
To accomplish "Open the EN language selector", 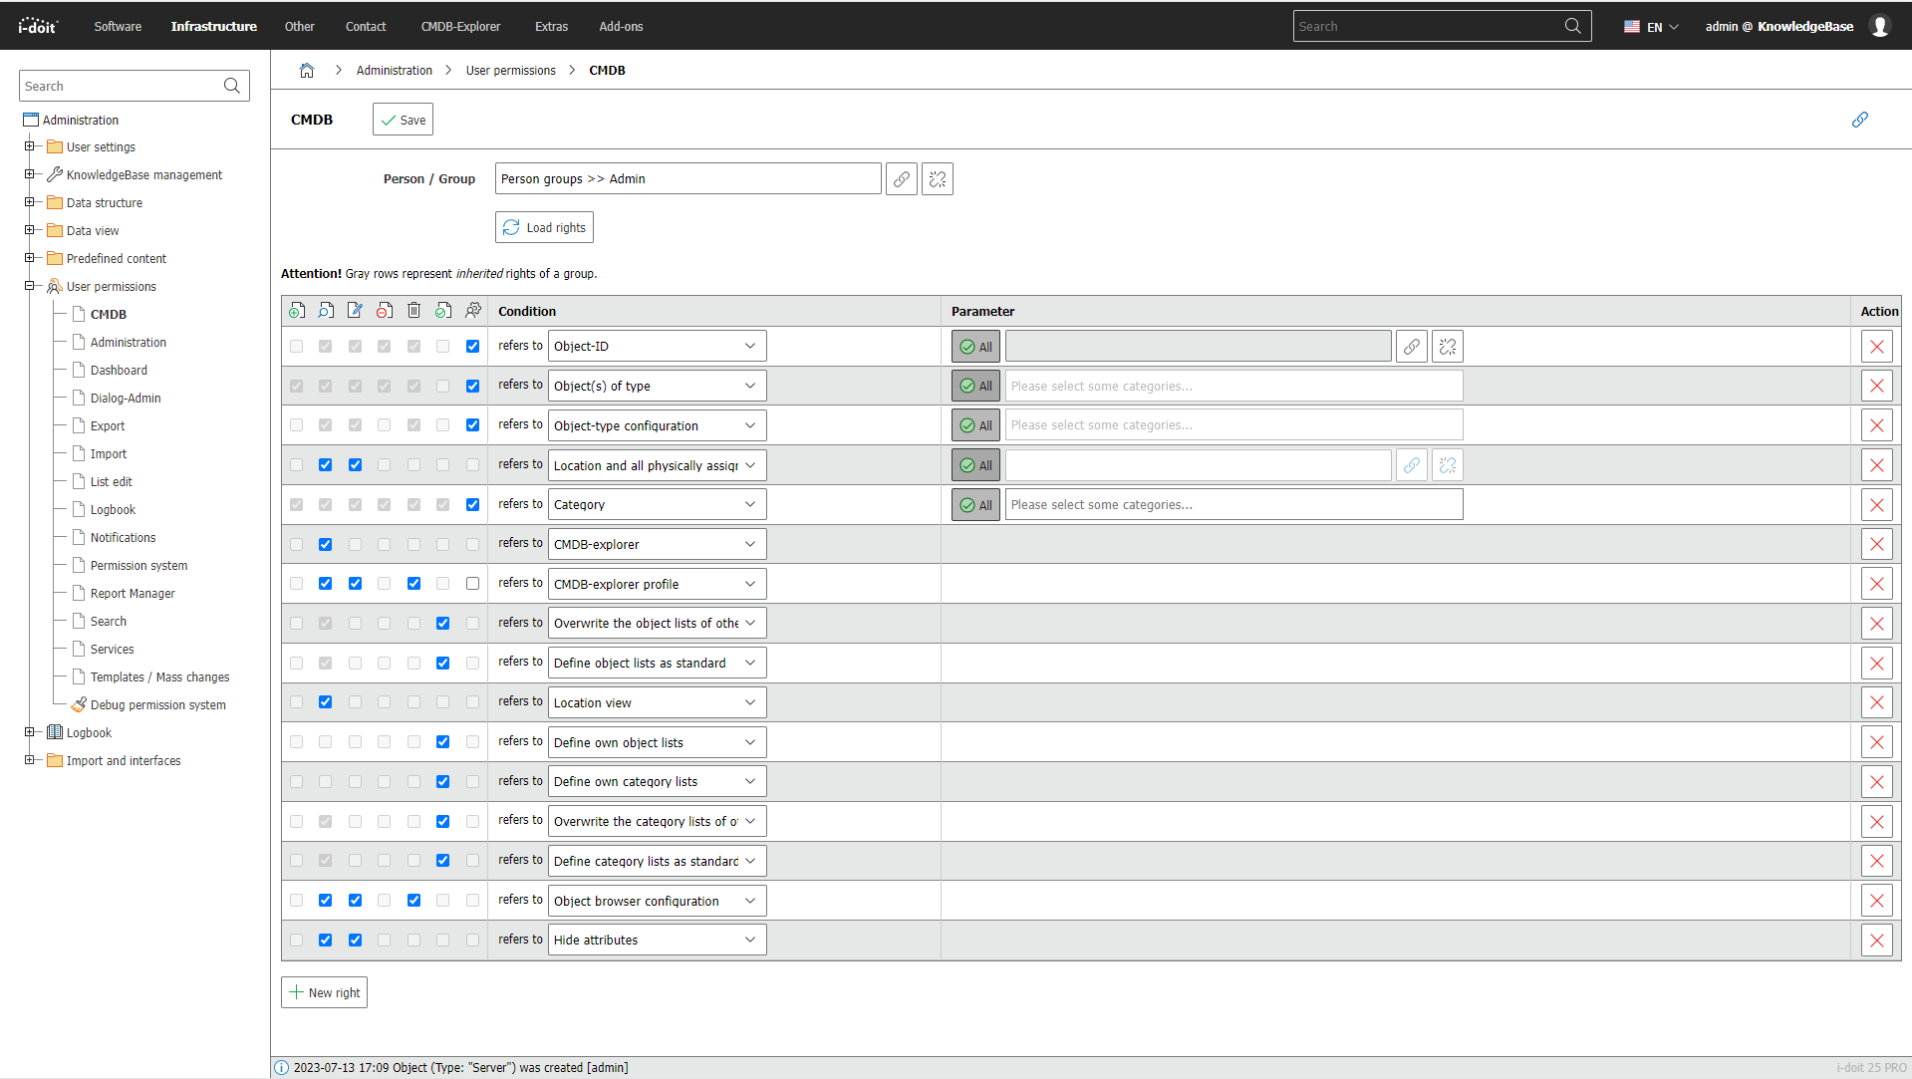I will [1651, 27].
